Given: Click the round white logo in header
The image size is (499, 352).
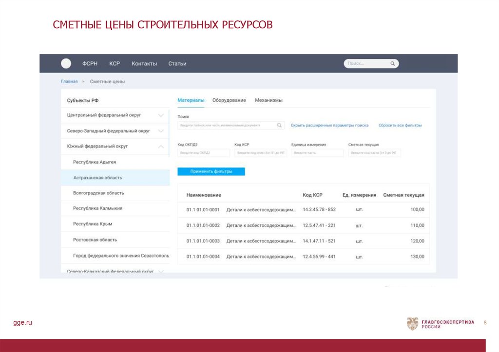Looking at the screenshot, I should [x=66, y=63].
